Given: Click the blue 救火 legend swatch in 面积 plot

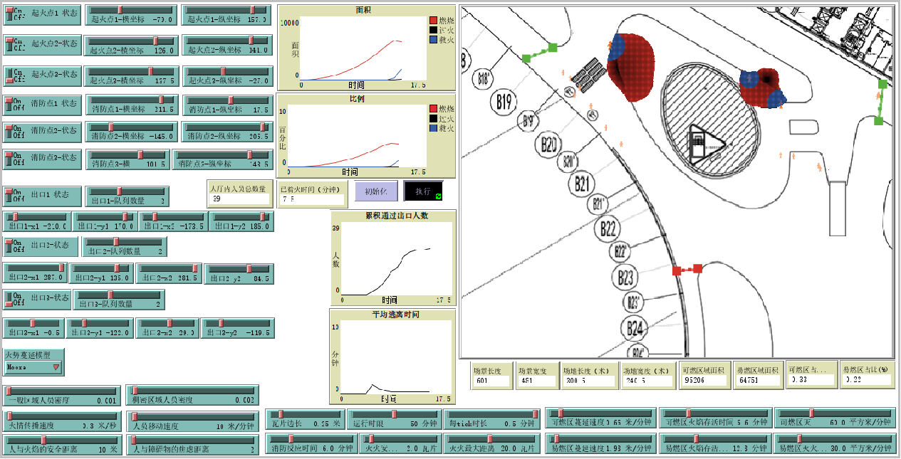Looking at the screenshot, I should 434,41.
